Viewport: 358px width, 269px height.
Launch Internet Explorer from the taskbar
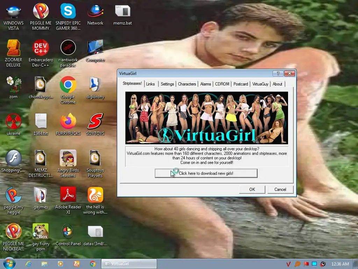[28, 264]
